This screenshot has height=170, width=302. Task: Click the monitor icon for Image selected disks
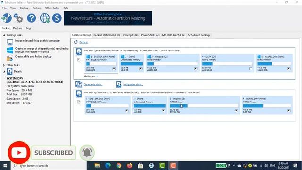pos(10,42)
